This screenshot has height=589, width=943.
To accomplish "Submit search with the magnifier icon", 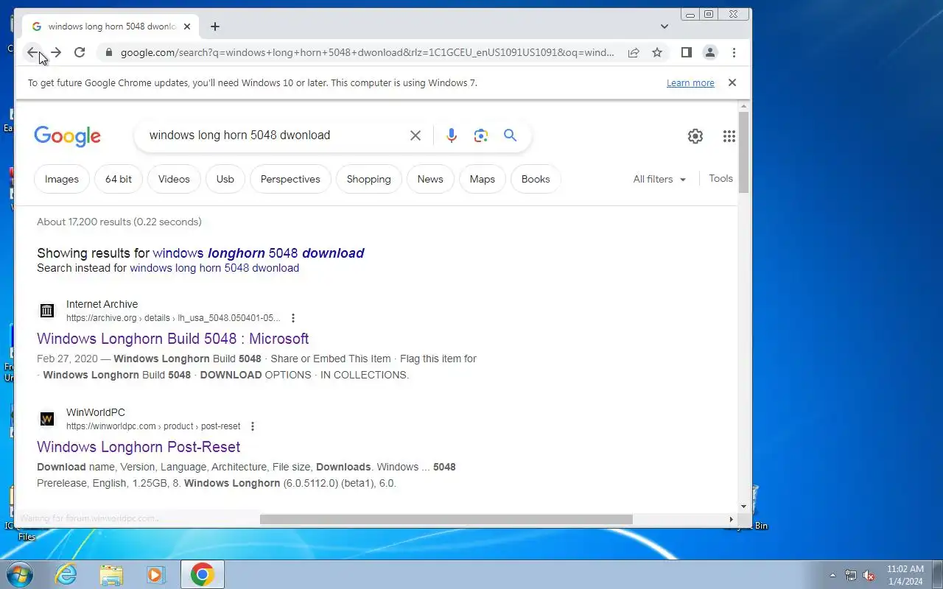I will point(510,135).
